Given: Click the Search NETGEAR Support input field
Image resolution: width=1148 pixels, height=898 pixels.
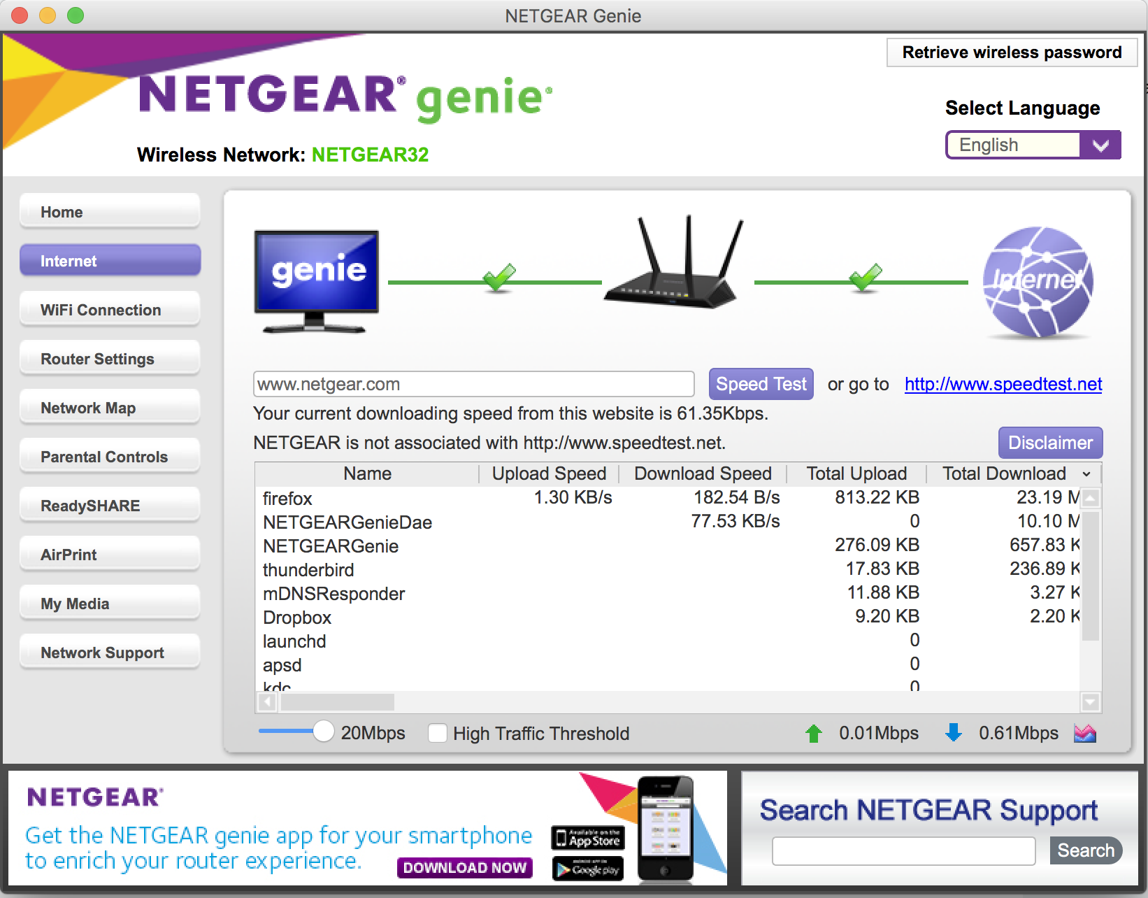Looking at the screenshot, I should (903, 851).
